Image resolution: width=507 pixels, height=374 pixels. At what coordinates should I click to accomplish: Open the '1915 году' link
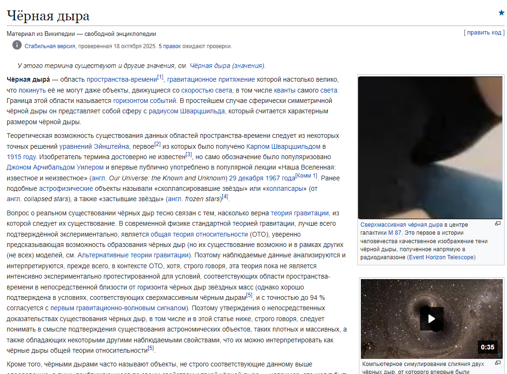point(21,157)
